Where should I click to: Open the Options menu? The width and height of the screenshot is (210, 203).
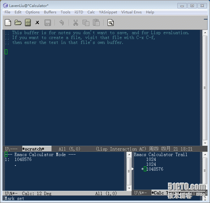[33, 12]
